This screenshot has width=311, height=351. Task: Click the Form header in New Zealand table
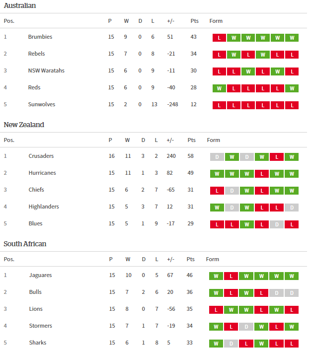coord(213,140)
